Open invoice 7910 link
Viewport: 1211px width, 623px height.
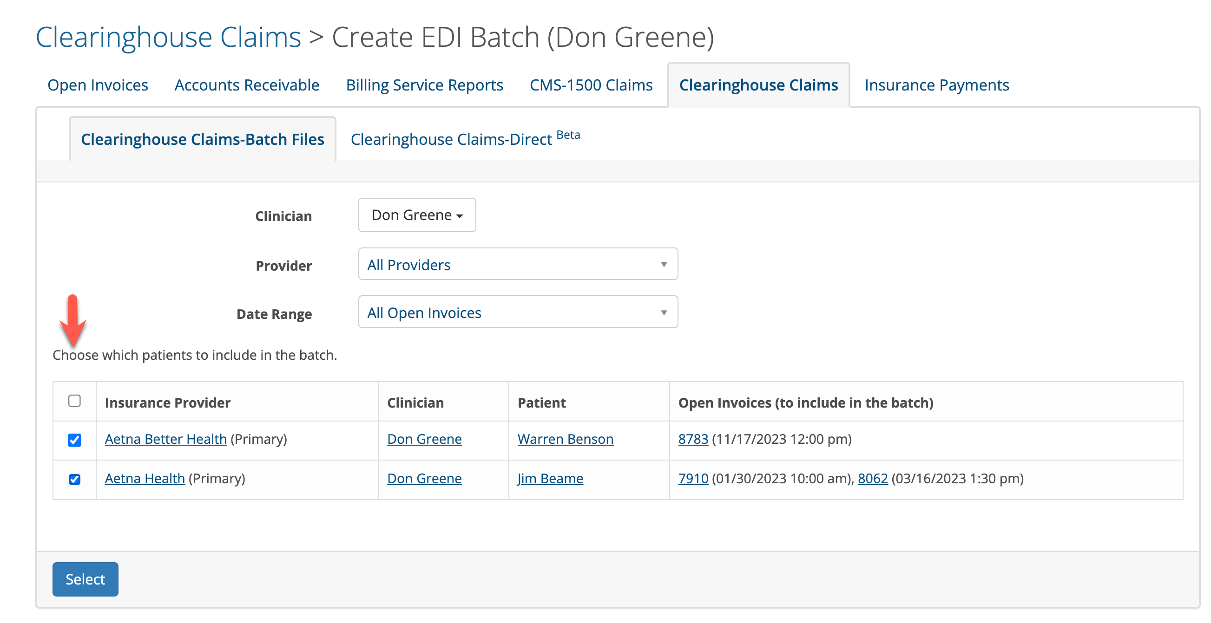692,479
